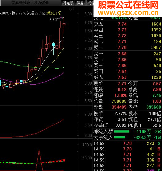Viewport: 162px width, 171px height.
Task: Click the 14:59 trade row with volume 306
Action: 127,160
